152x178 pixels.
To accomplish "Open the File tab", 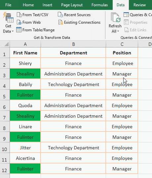I will click(8, 5).
